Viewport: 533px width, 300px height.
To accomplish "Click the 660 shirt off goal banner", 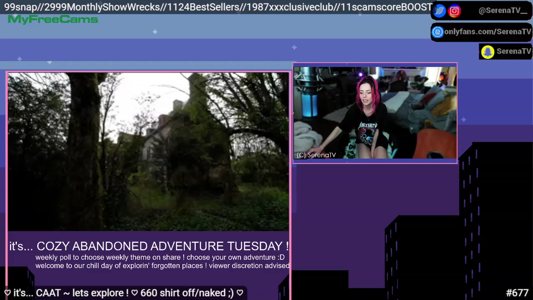I will pos(124,293).
